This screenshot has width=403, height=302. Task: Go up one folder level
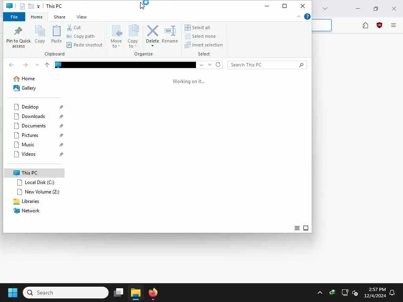point(47,65)
